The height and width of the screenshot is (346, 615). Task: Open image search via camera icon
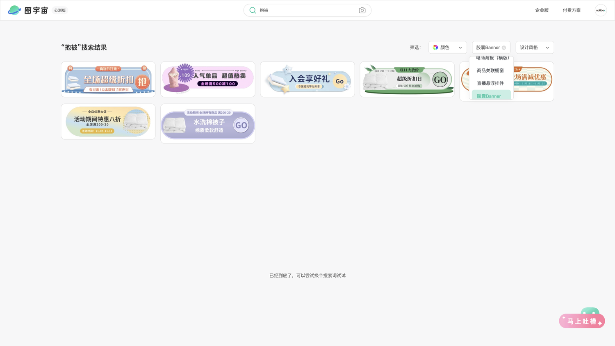pos(362,10)
